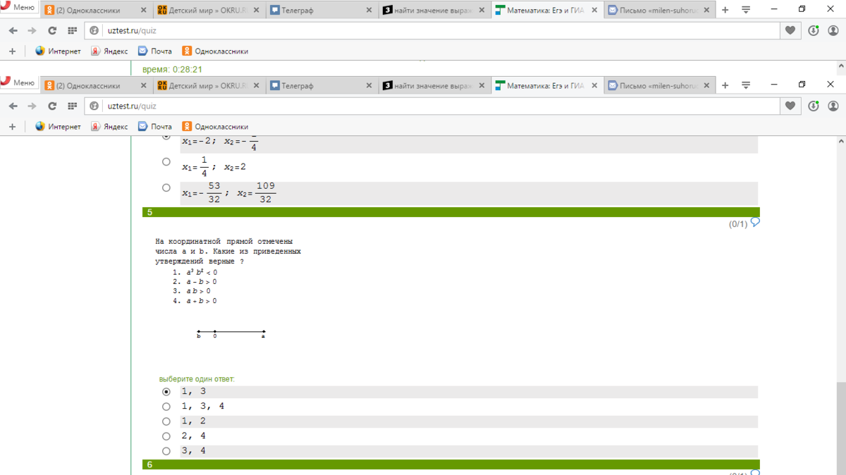The height and width of the screenshot is (475, 846).
Task: Close Математика tab in upper tab strip
Action: (x=595, y=11)
